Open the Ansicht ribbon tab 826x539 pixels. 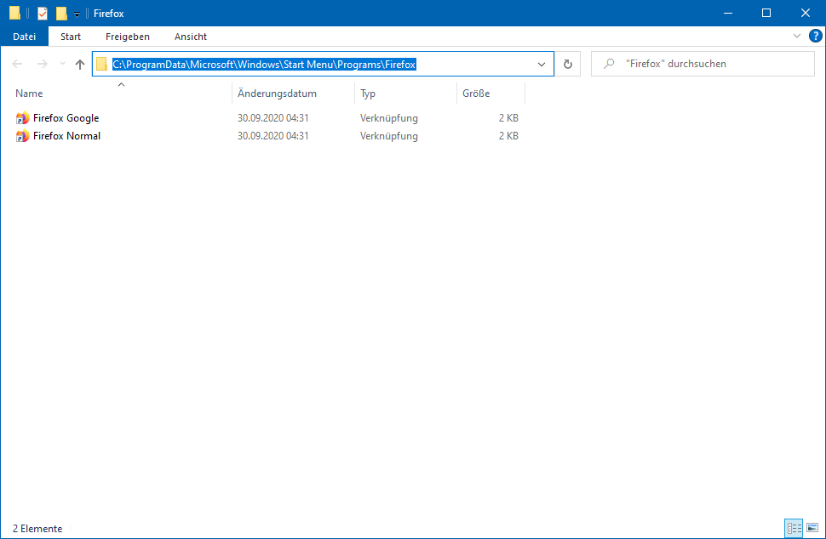click(x=191, y=37)
